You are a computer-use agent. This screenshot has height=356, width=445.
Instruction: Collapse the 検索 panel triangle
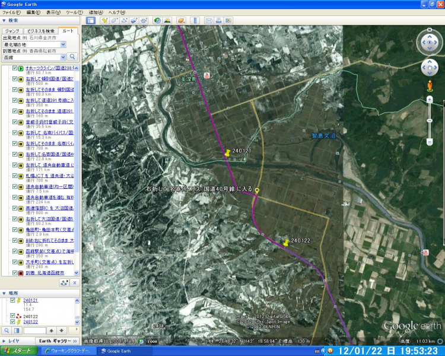pyautogui.click(x=4, y=20)
